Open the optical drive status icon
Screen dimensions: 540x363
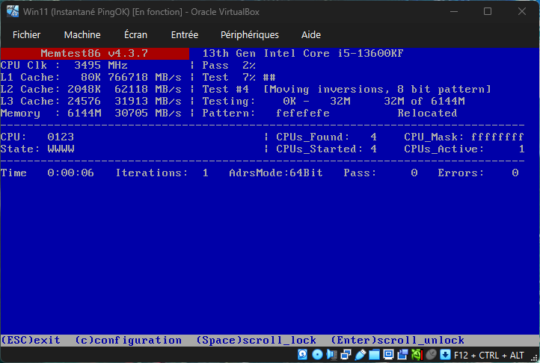coord(317,355)
